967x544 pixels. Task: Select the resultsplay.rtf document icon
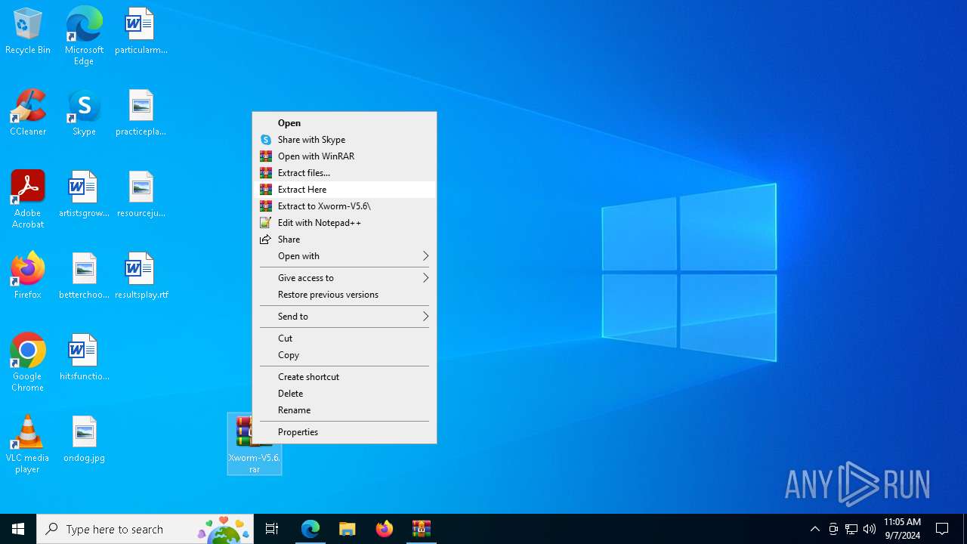pos(141,277)
